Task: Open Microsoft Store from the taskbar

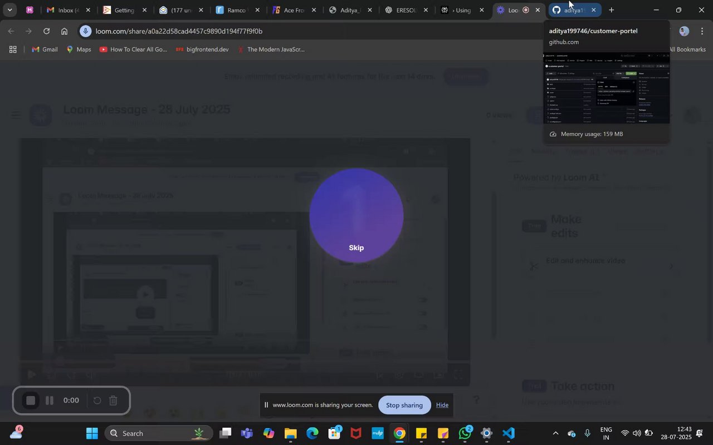Action: (x=334, y=433)
